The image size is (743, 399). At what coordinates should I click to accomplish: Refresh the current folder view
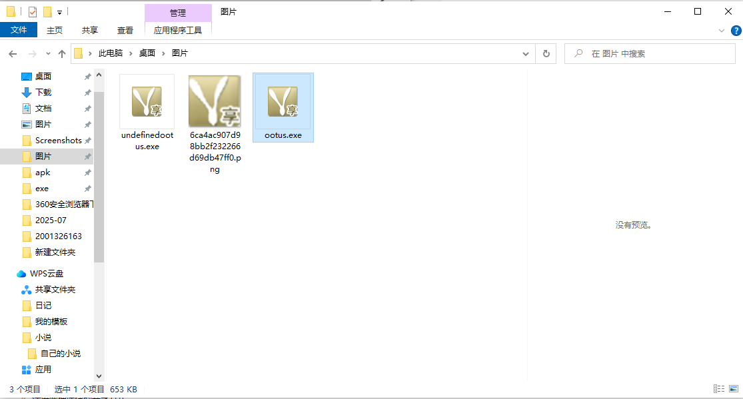pos(546,53)
